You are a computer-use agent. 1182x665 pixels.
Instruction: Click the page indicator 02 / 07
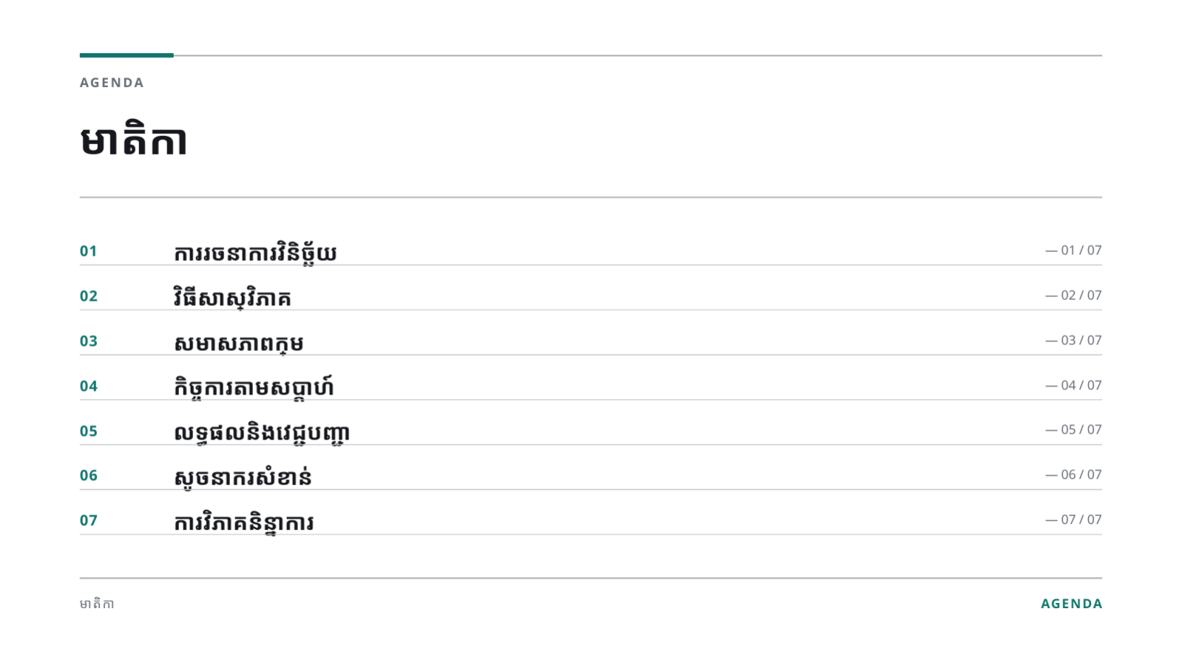click(1073, 296)
